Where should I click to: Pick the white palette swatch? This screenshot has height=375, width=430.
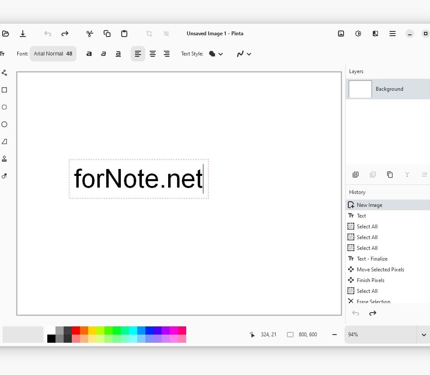pos(51,330)
